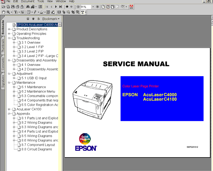Image resolution: width=213 pixels, height=171 pixels.
Task: Switch to the Comments tab
Action: [3, 63]
